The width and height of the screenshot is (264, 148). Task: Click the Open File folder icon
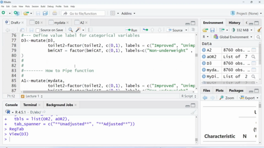point(26,13)
